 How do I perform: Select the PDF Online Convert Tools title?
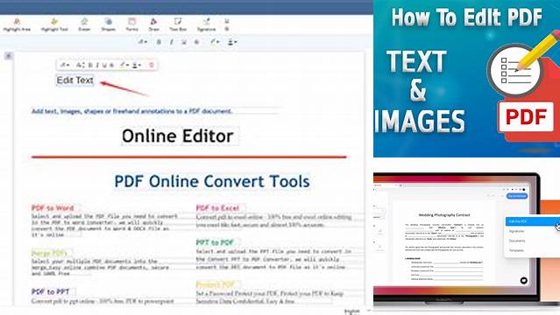click(x=212, y=181)
